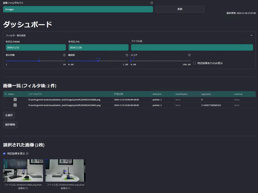Click the 更新 button
The image size is (258, 193).
click(x=180, y=9)
